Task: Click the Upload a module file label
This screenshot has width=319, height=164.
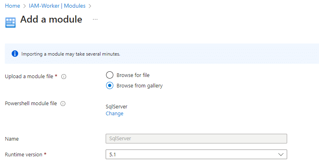Action: click(29, 77)
